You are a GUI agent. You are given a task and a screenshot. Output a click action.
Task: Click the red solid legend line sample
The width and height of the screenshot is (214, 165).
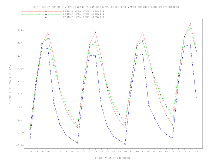tap(42, 11)
